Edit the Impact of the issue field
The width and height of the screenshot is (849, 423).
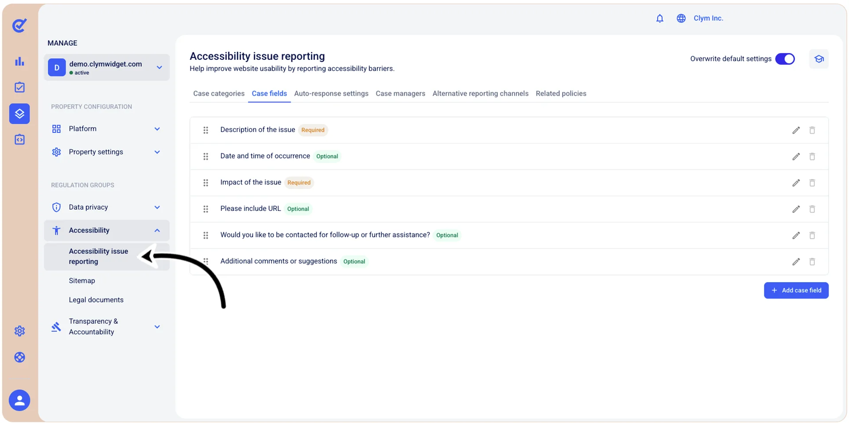pos(796,182)
